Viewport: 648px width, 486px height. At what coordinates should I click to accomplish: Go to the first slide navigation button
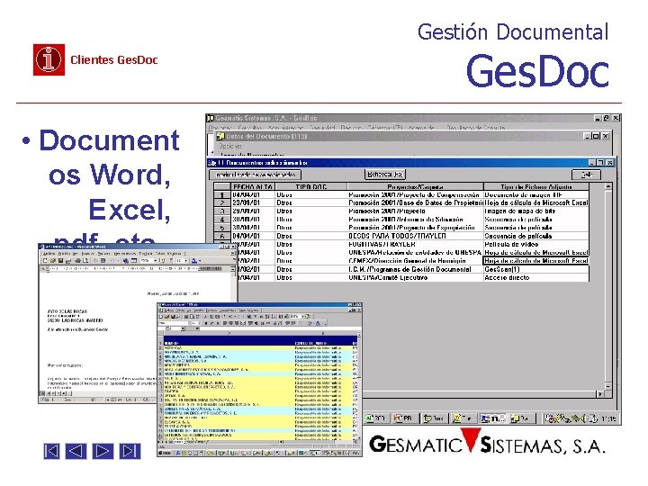[51, 451]
